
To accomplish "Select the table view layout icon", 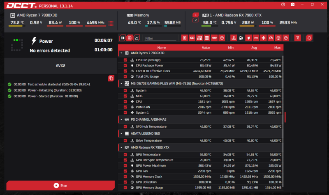I will coord(130,38).
